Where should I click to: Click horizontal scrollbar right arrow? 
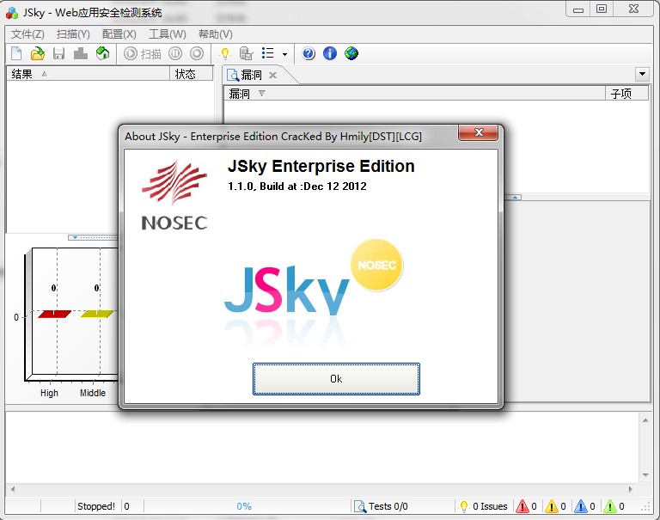click(630, 489)
